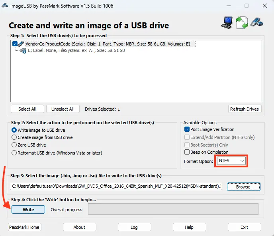This screenshot has height=236, width=274.
Task: Click the image file path field
Action: (116, 186)
